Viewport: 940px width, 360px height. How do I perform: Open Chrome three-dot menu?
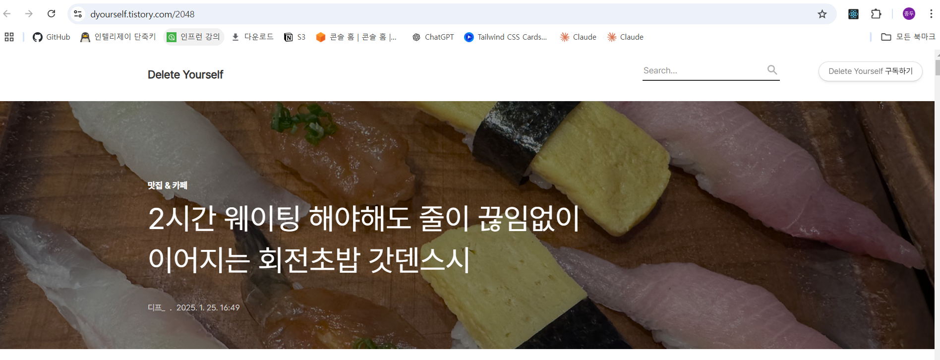(931, 14)
